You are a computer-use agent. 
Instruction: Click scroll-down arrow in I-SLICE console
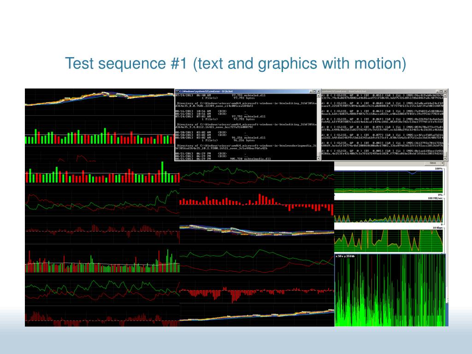click(445, 158)
